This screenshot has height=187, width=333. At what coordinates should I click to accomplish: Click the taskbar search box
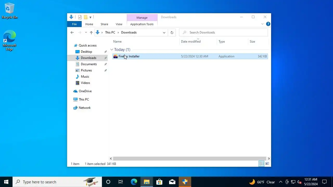tap(57, 182)
